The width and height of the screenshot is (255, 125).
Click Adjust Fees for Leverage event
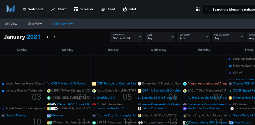pyautogui.click(x=25, y=108)
